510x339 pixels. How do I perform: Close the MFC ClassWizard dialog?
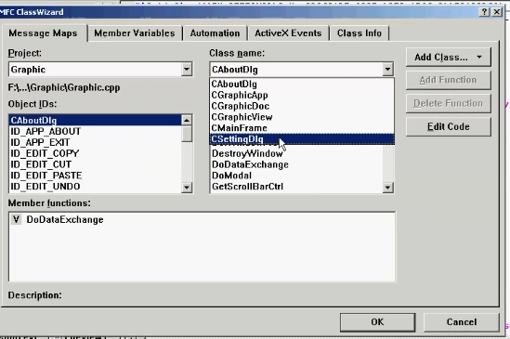[x=497, y=12]
